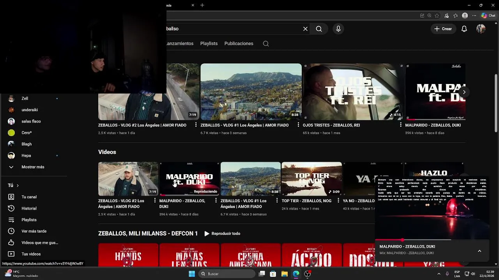Open search within channel icon beside Publicaciones
Image resolution: width=499 pixels, height=280 pixels.
pos(266,44)
